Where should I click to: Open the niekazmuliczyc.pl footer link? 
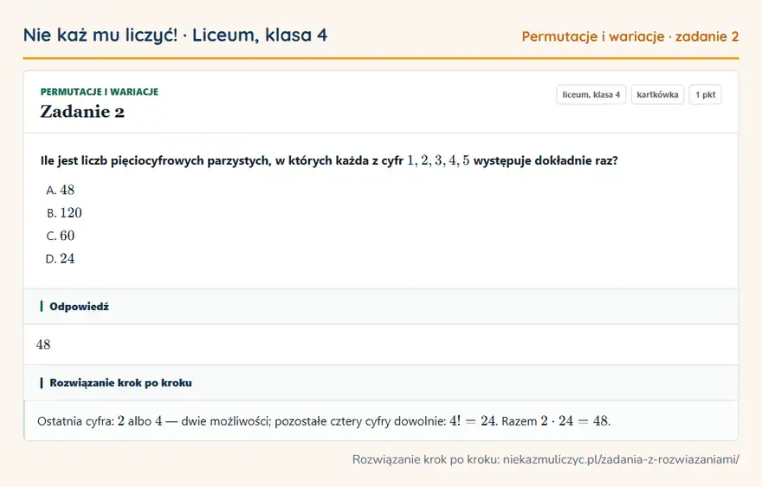pyautogui.click(x=621, y=459)
